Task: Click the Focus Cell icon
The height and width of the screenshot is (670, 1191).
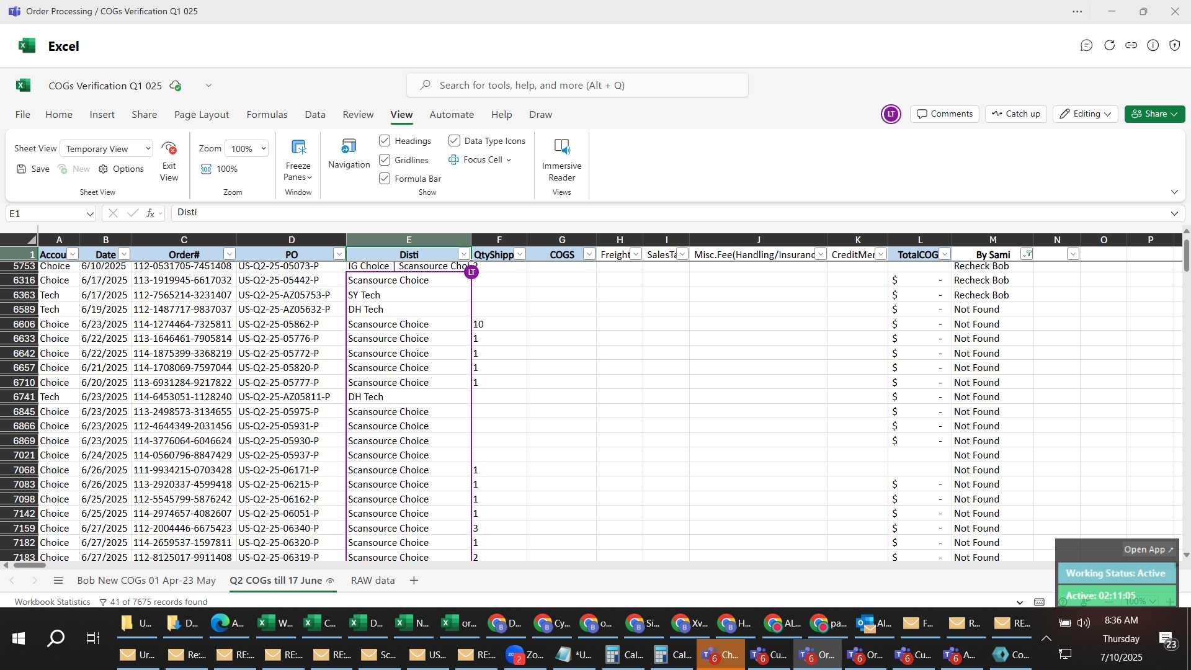Action: pos(453,159)
